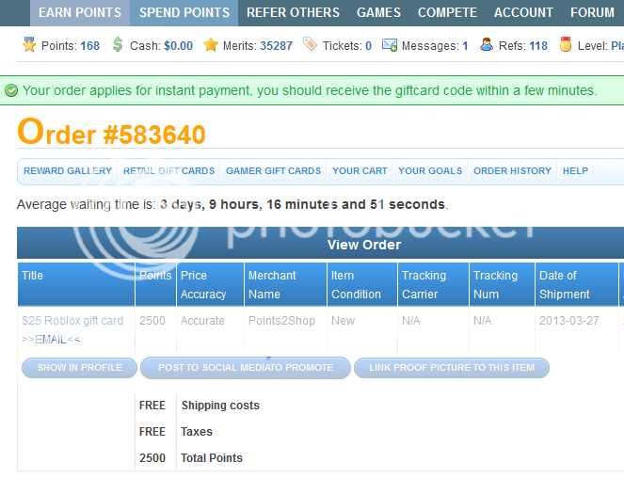
Task: Click the Tracking Num column header
Action: (x=502, y=284)
